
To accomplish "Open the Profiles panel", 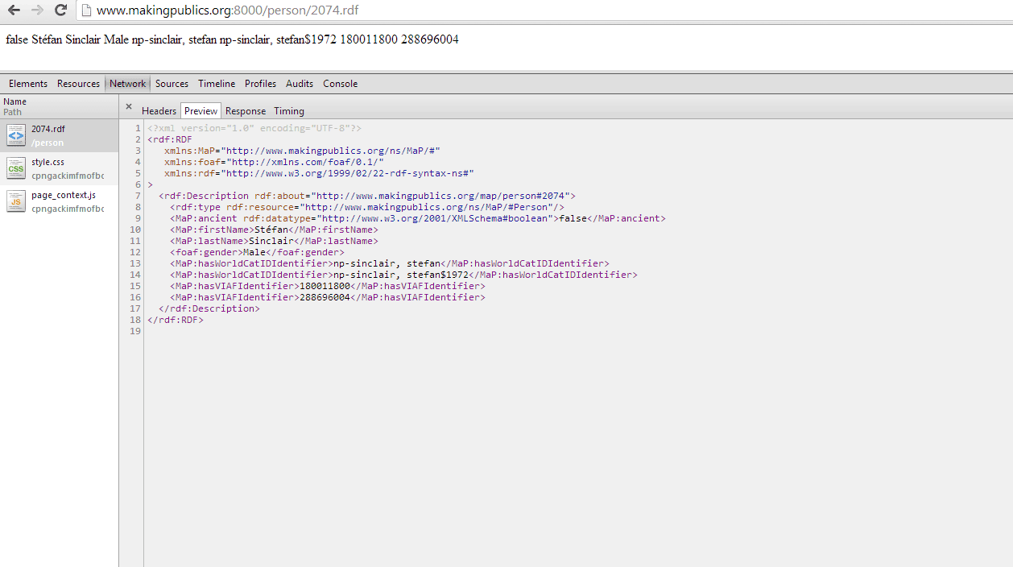I will point(260,84).
